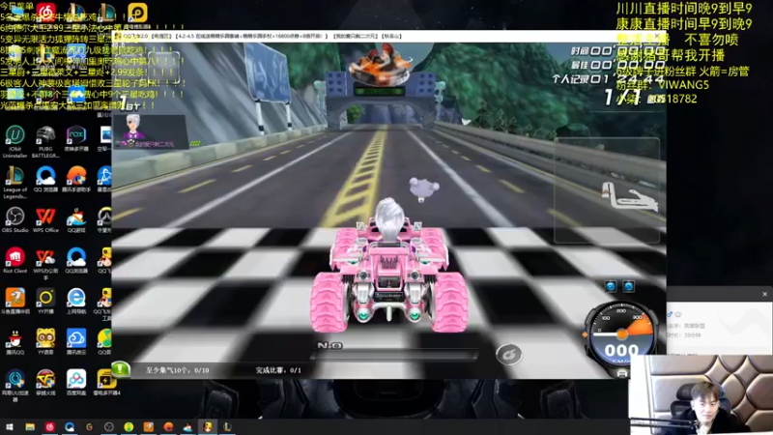The height and width of the screenshot is (435, 773).
Task: Click the personal record time 01'24"44
Action: tap(626, 79)
